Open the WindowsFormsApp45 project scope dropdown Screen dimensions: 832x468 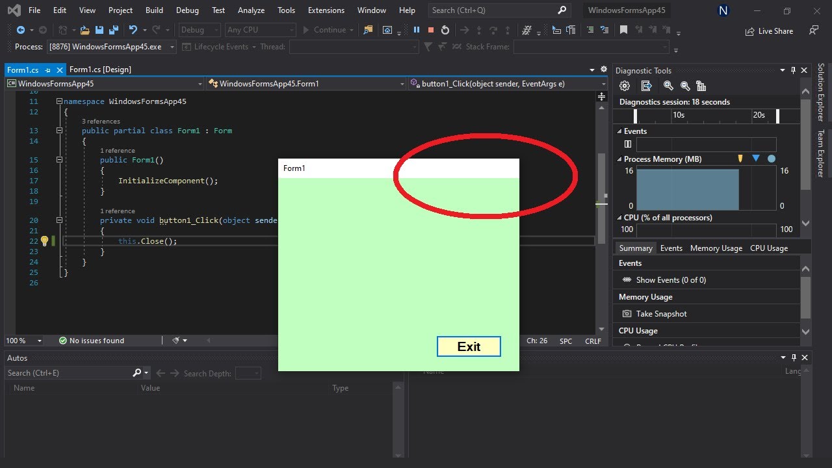click(105, 83)
